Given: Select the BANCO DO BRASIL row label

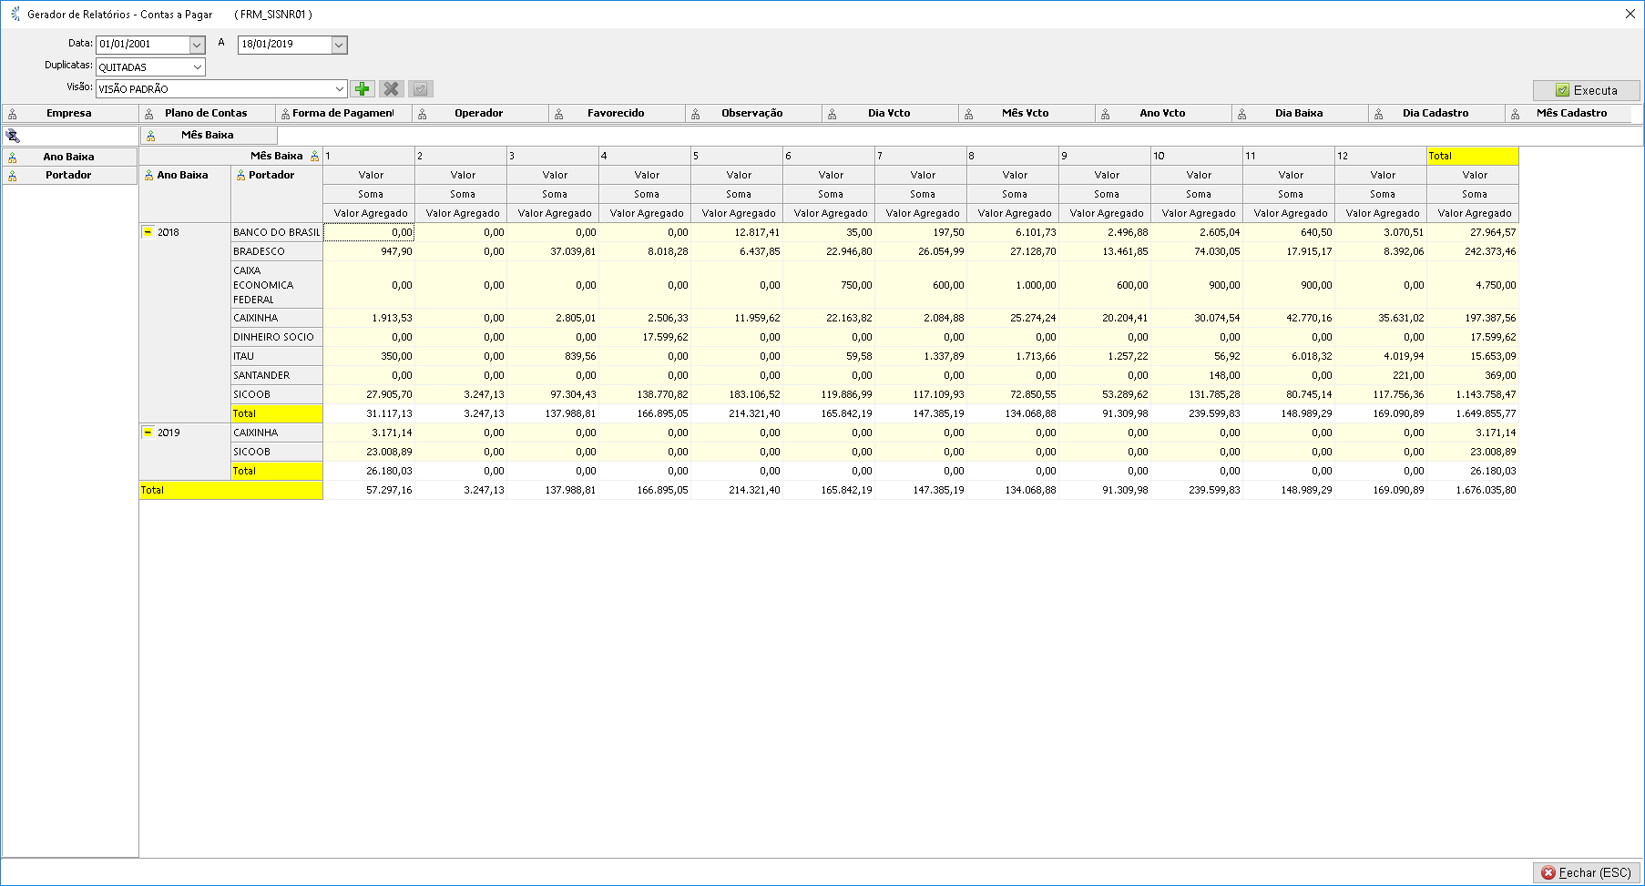Looking at the screenshot, I should [277, 232].
